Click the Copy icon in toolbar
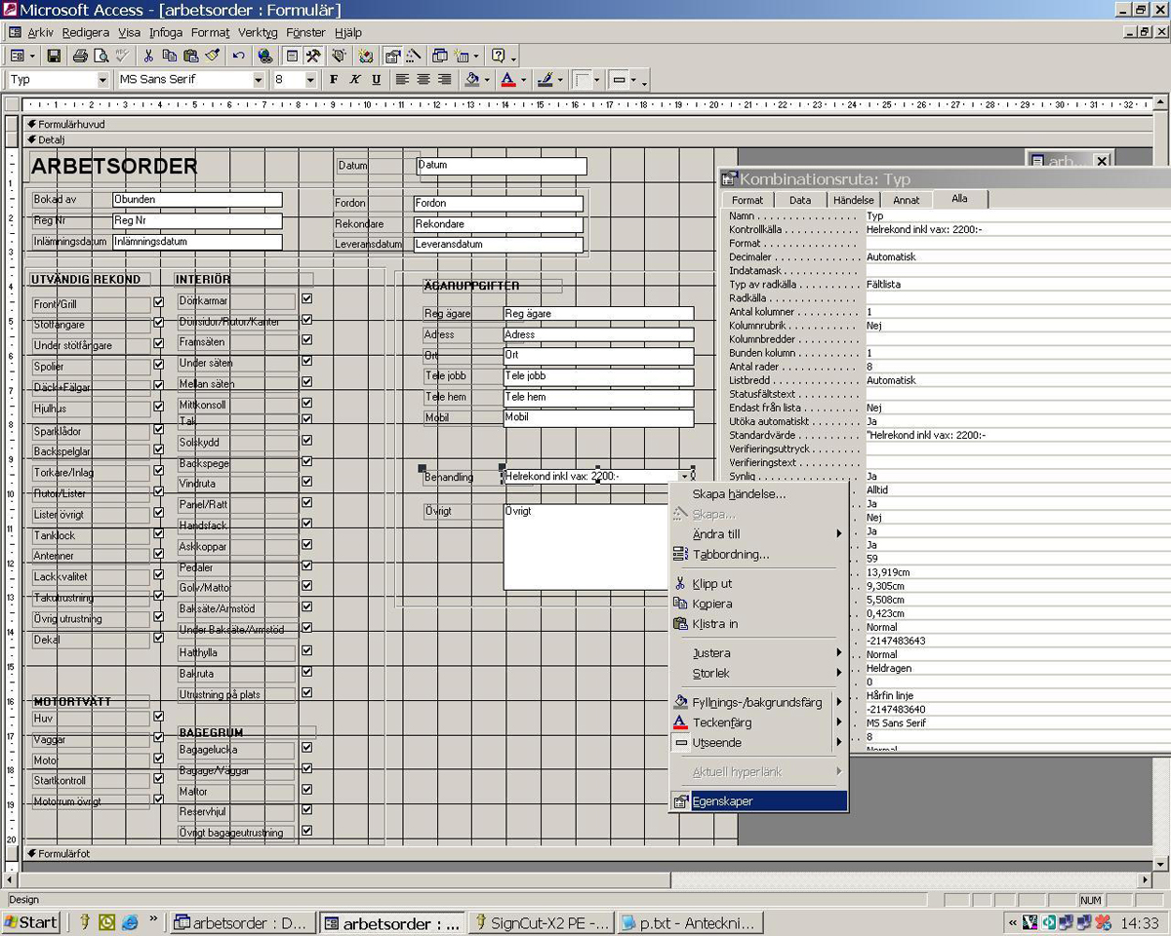 [169, 57]
